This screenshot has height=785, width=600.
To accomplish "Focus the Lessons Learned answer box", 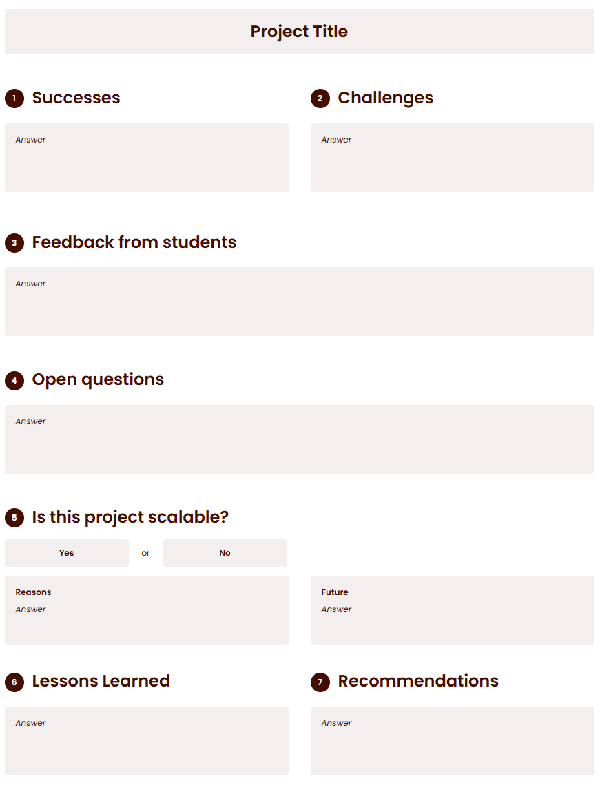I will point(147,741).
